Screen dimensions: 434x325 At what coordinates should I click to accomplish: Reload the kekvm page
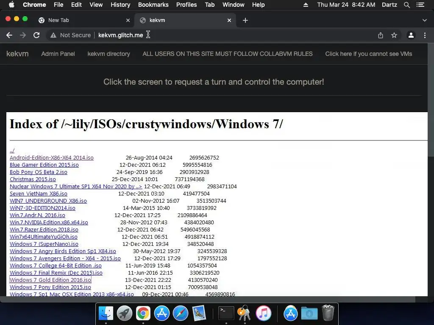[x=36, y=35]
